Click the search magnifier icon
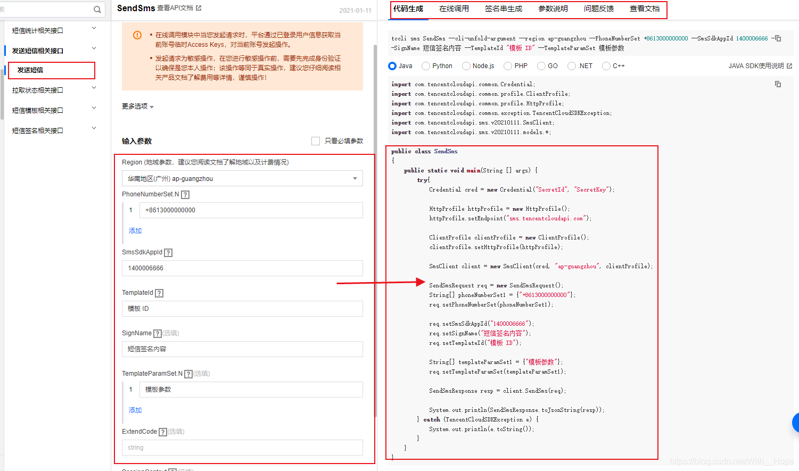 (x=97, y=10)
